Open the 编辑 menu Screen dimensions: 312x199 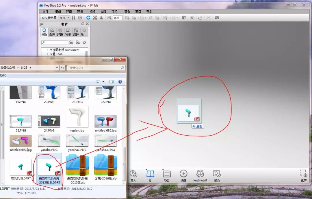click(x=58, y=12)
